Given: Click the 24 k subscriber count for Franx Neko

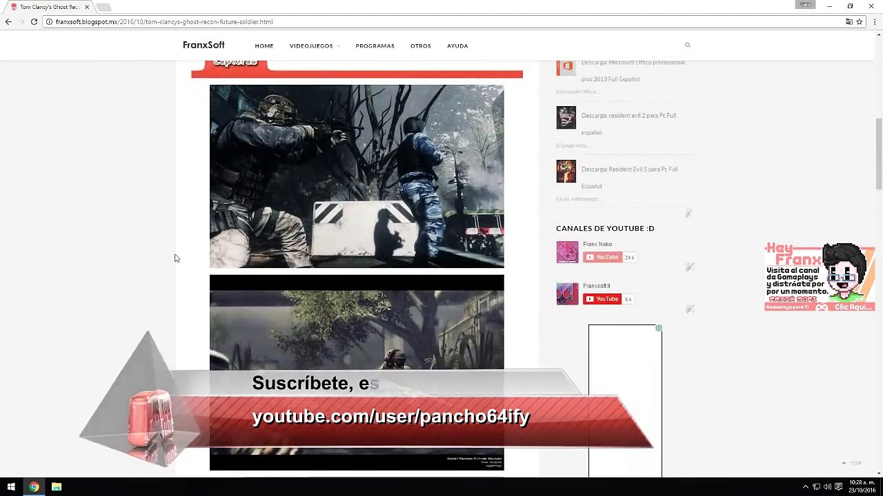Looking at the screenshot, I should [x=630, y=257].
